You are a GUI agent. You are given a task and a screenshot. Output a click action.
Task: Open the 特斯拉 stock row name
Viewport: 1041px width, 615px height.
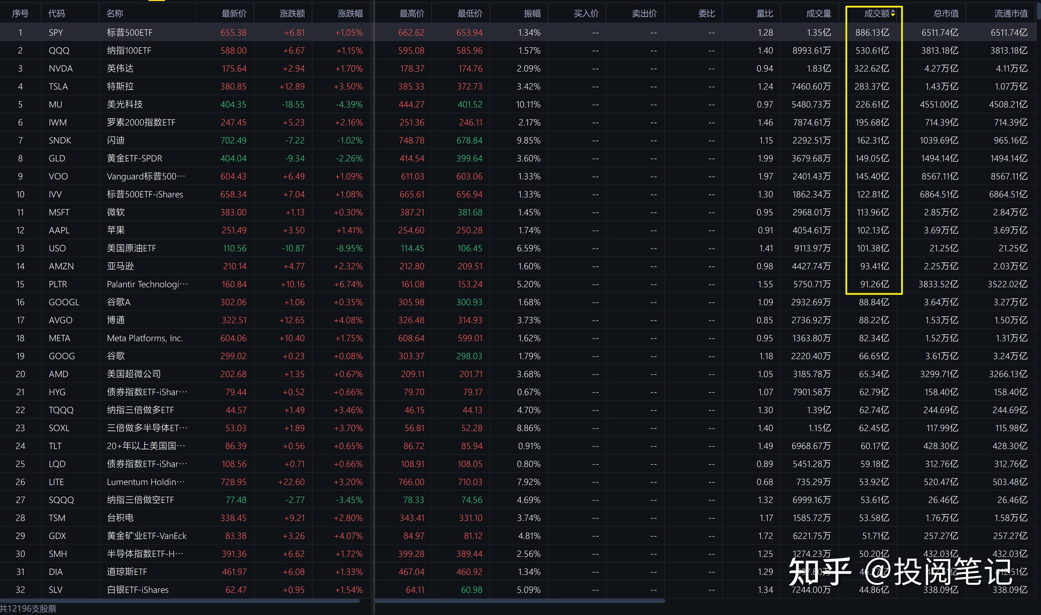[x=120, y=86]
